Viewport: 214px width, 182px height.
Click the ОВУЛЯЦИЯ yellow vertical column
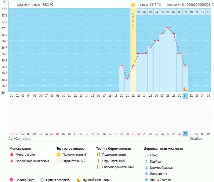(133, 46)
